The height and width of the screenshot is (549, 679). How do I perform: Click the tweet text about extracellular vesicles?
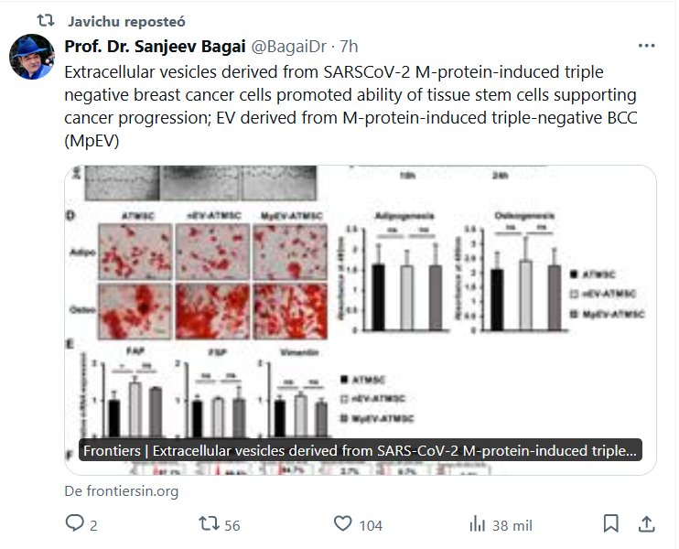(348, 106)
